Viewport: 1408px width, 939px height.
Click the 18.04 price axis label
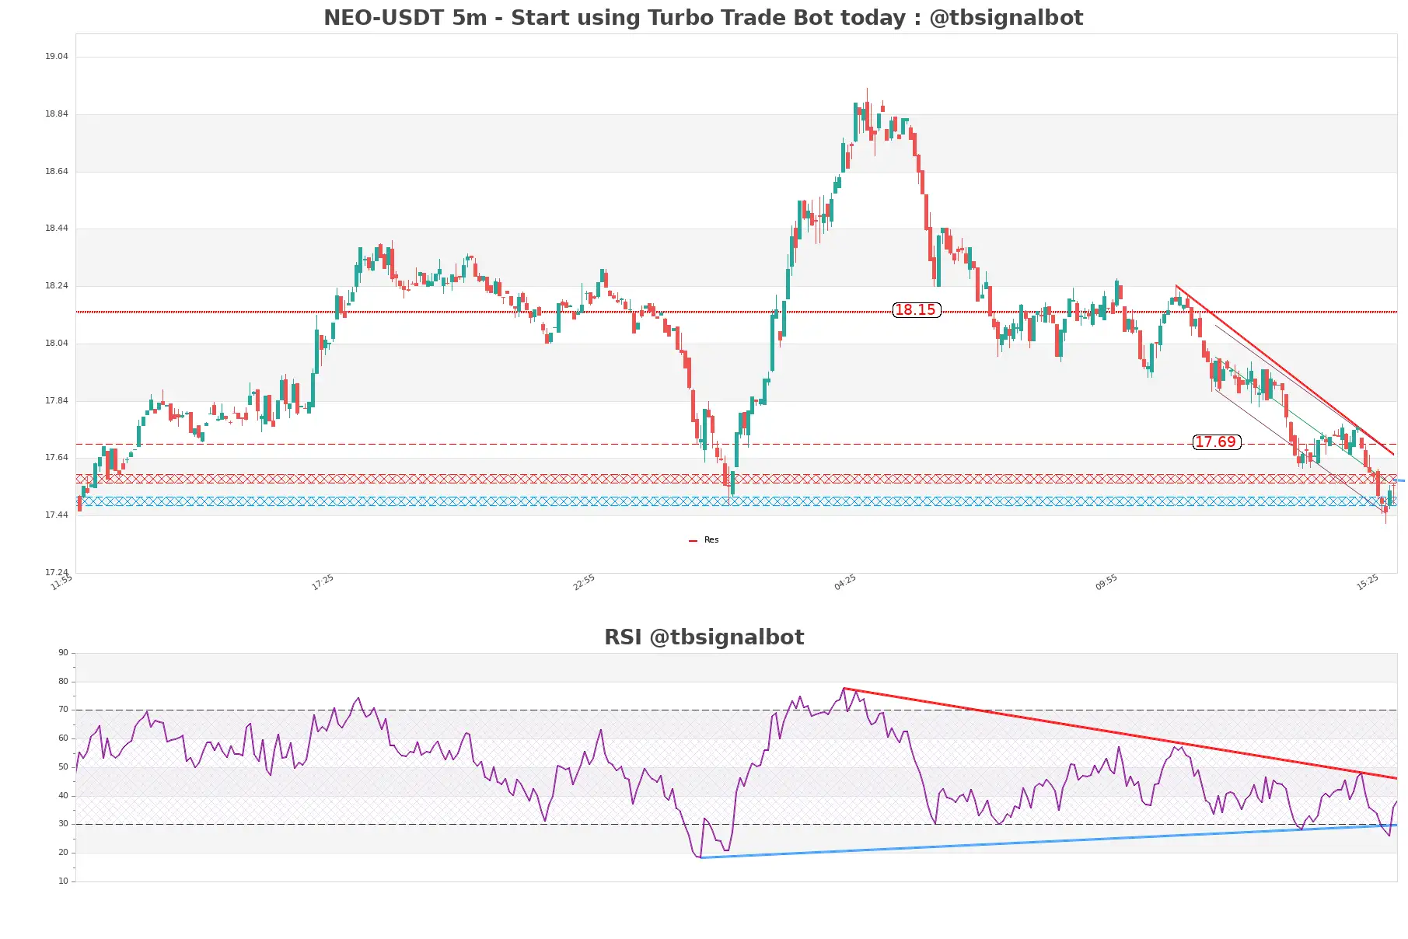click(x=56, y=343)
